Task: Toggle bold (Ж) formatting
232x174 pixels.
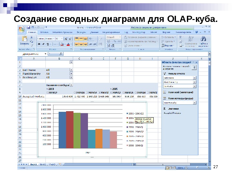Action: coord(39,44)
